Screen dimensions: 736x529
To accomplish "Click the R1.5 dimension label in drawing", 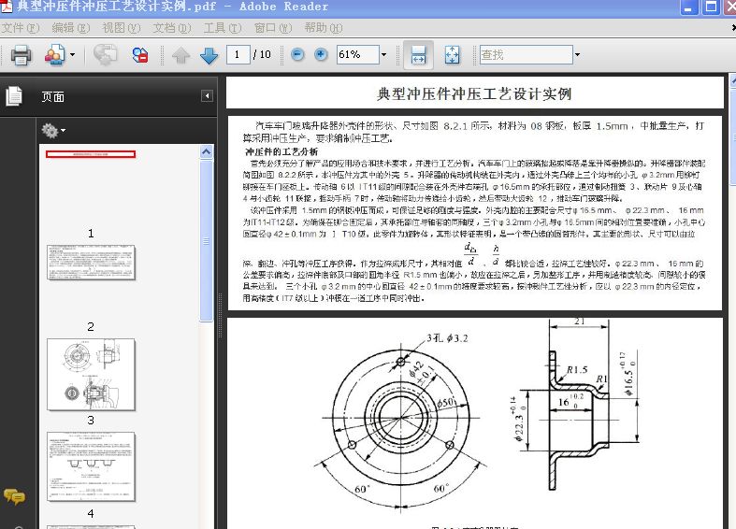I will point(577,369).
